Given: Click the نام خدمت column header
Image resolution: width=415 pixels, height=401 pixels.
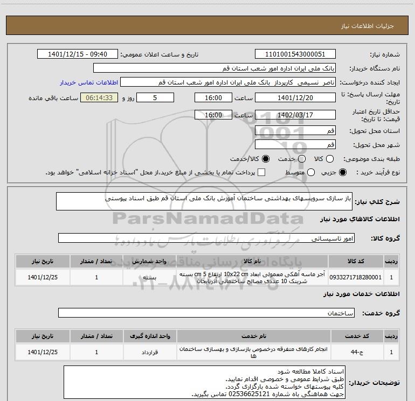Looking at the screenshot, I should (253, 336).
